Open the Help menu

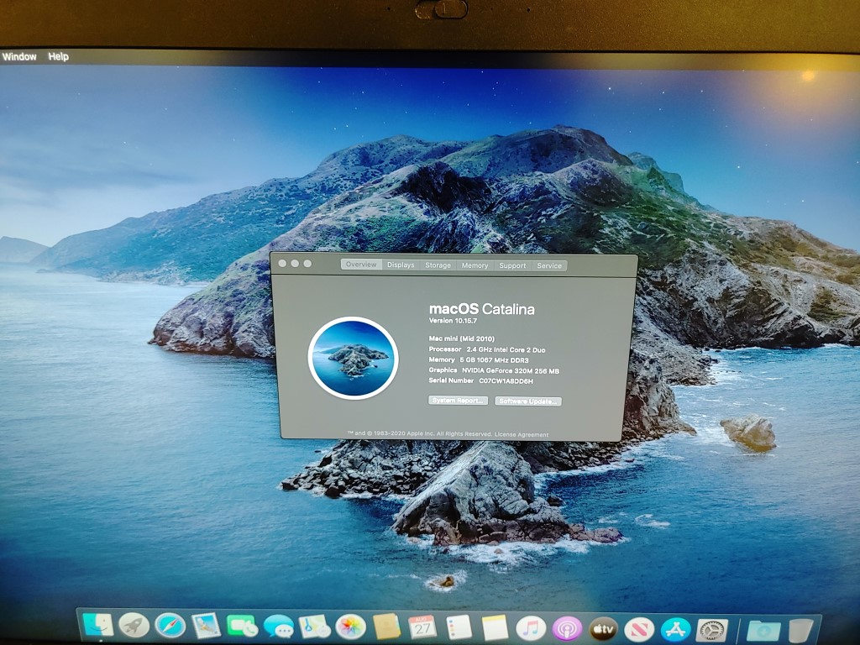click(58, 56)
